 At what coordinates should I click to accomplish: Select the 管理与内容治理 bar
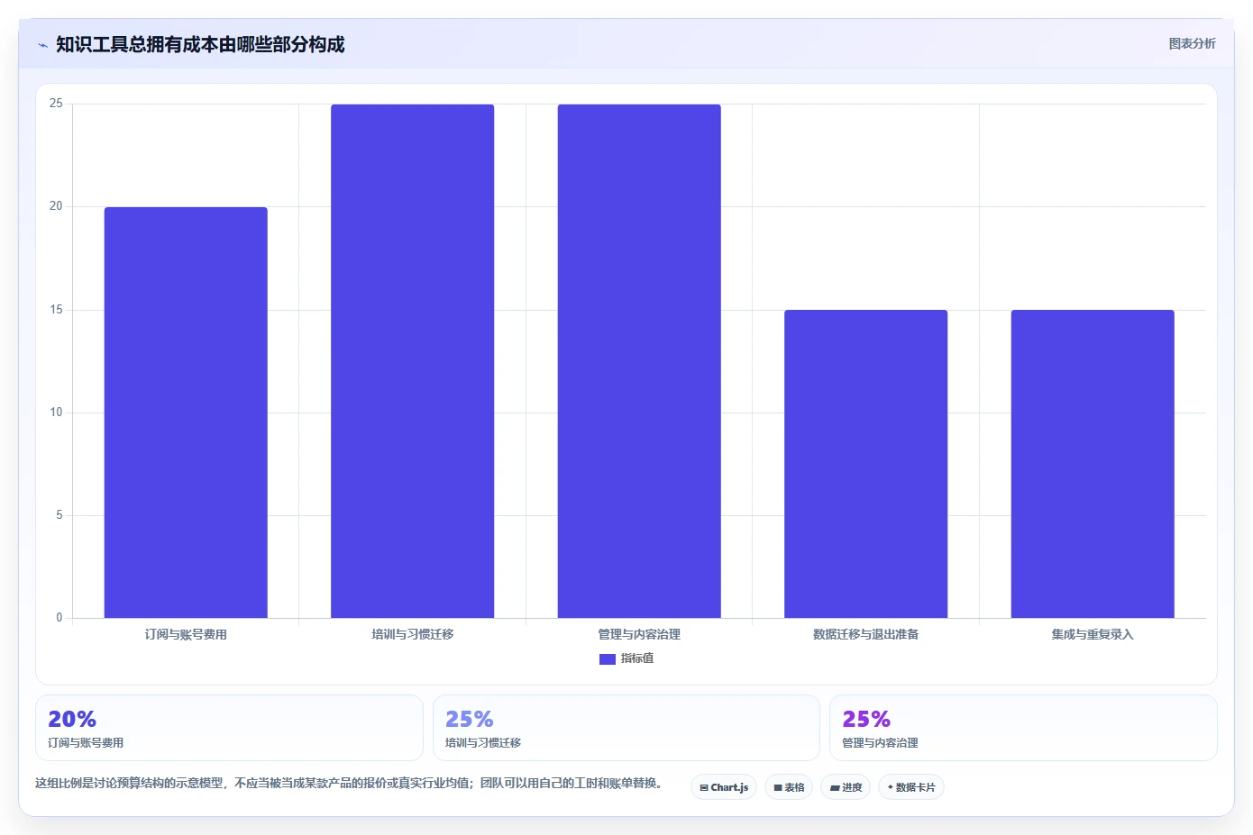tap(639, 361)
